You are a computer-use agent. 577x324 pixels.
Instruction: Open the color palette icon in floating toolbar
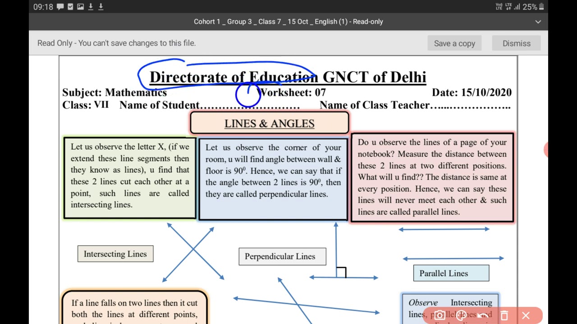click(461, 315)
